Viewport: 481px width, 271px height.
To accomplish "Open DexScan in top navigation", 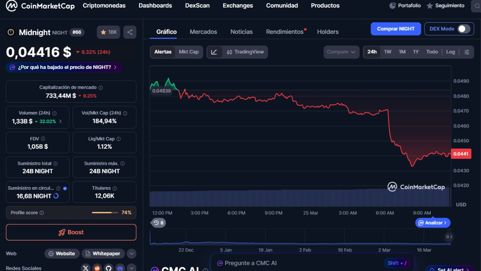I will [197, 6].
